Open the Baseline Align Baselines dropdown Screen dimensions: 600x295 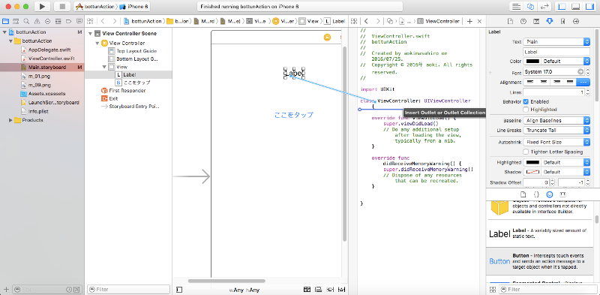pyautogui.click(x=556, y=120)
